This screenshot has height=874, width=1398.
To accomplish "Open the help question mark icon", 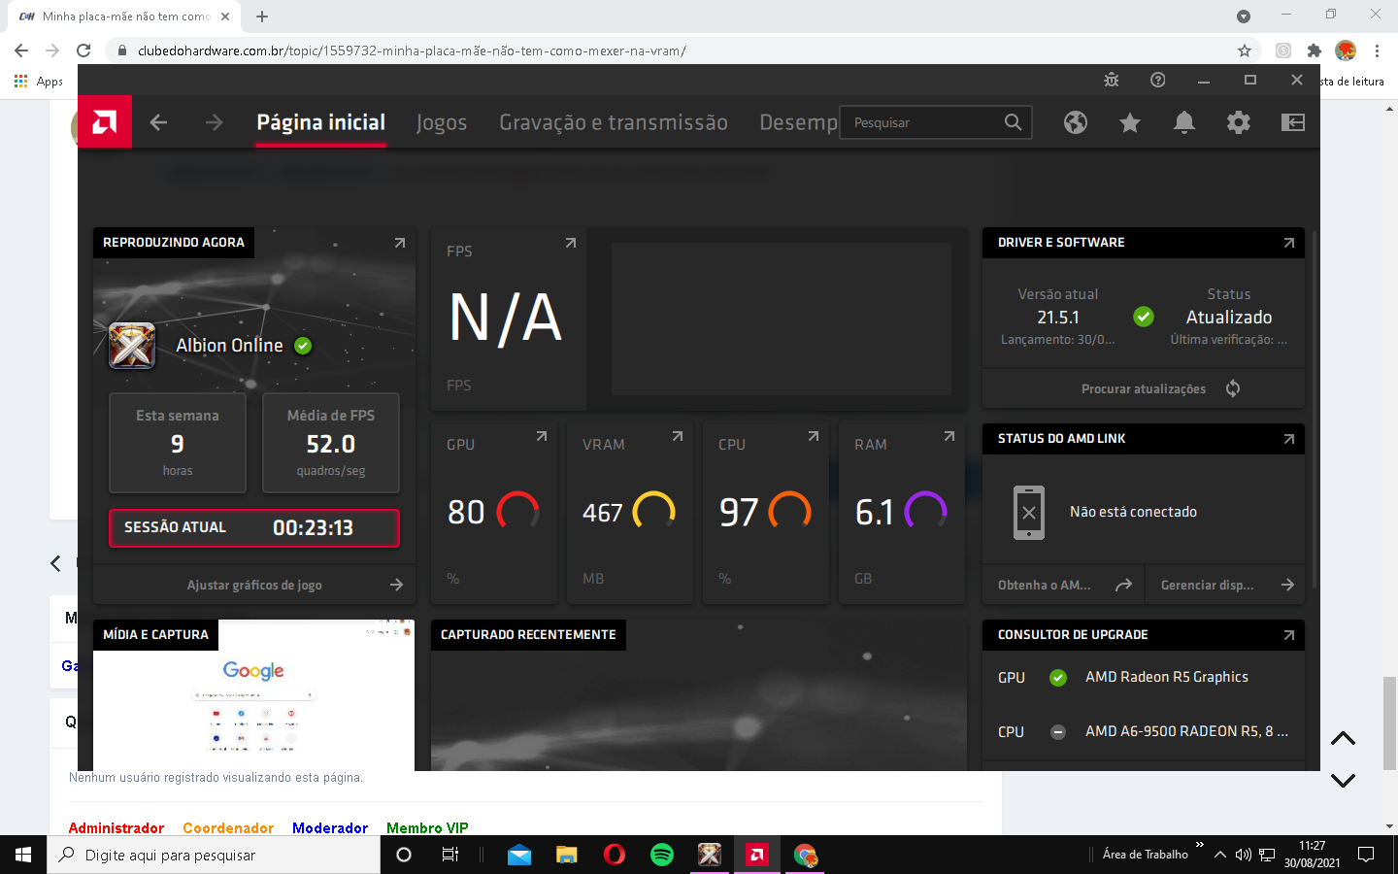I will (x=1157, y=80).
